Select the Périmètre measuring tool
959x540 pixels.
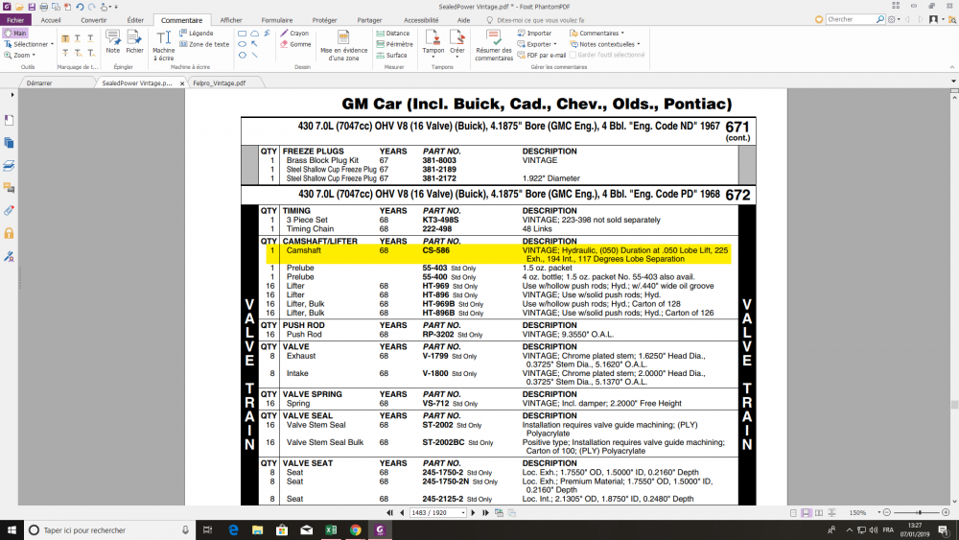(x=394, y=44)
